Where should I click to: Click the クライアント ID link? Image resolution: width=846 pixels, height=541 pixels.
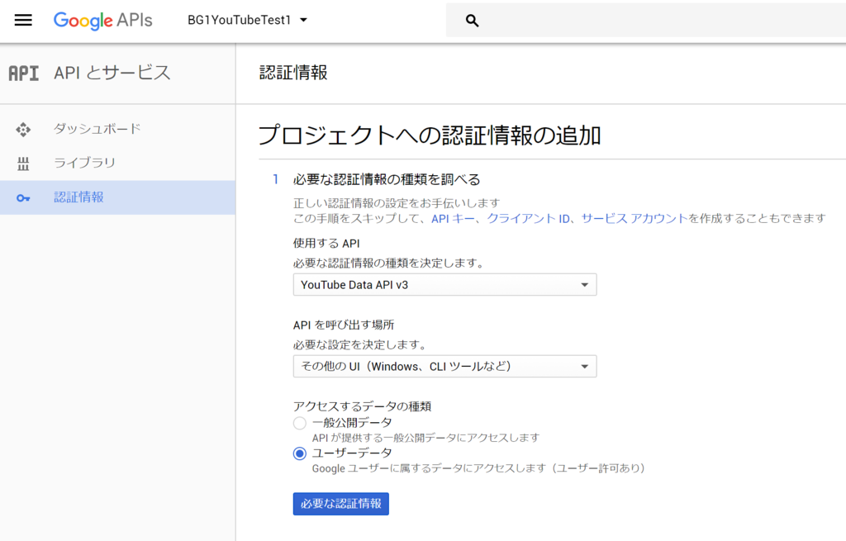click(528, 218)
